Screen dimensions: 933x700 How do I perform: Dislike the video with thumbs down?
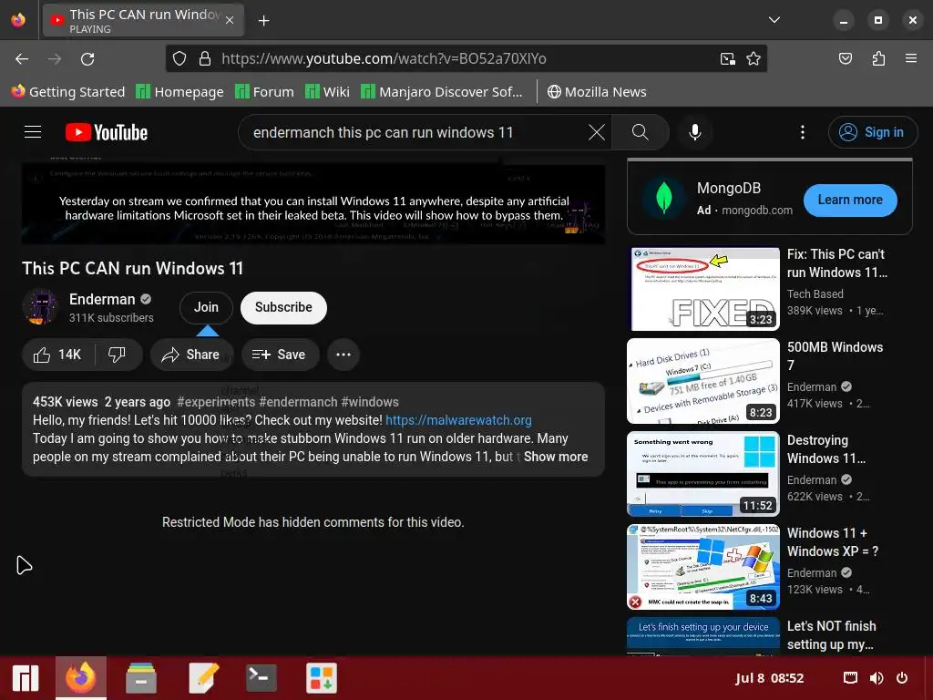(x=118, y=355)
